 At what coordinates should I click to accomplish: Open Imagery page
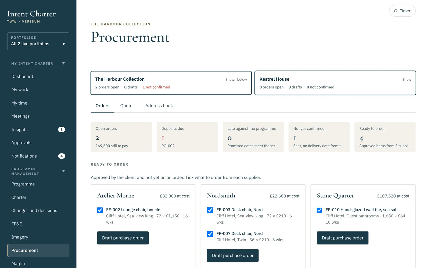tap(38, 237)
